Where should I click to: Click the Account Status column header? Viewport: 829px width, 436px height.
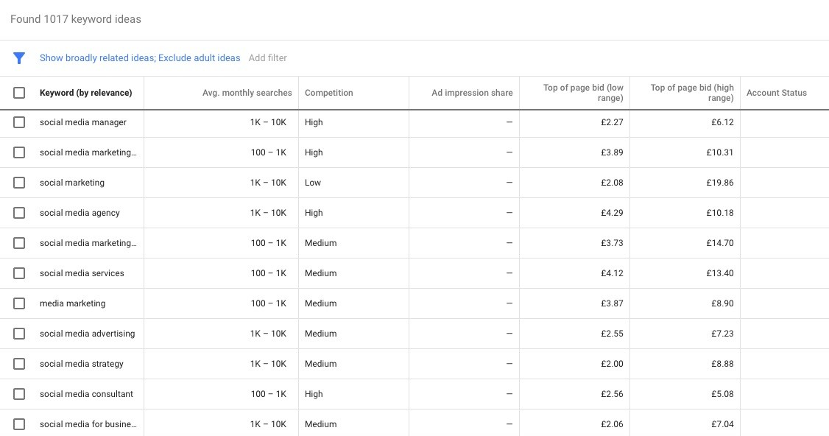(776, 93)
